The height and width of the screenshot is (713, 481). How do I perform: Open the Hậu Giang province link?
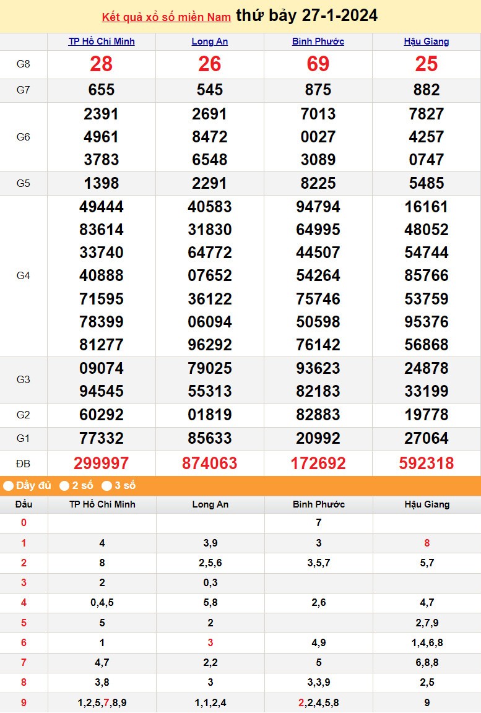click(x=427, y=41)
